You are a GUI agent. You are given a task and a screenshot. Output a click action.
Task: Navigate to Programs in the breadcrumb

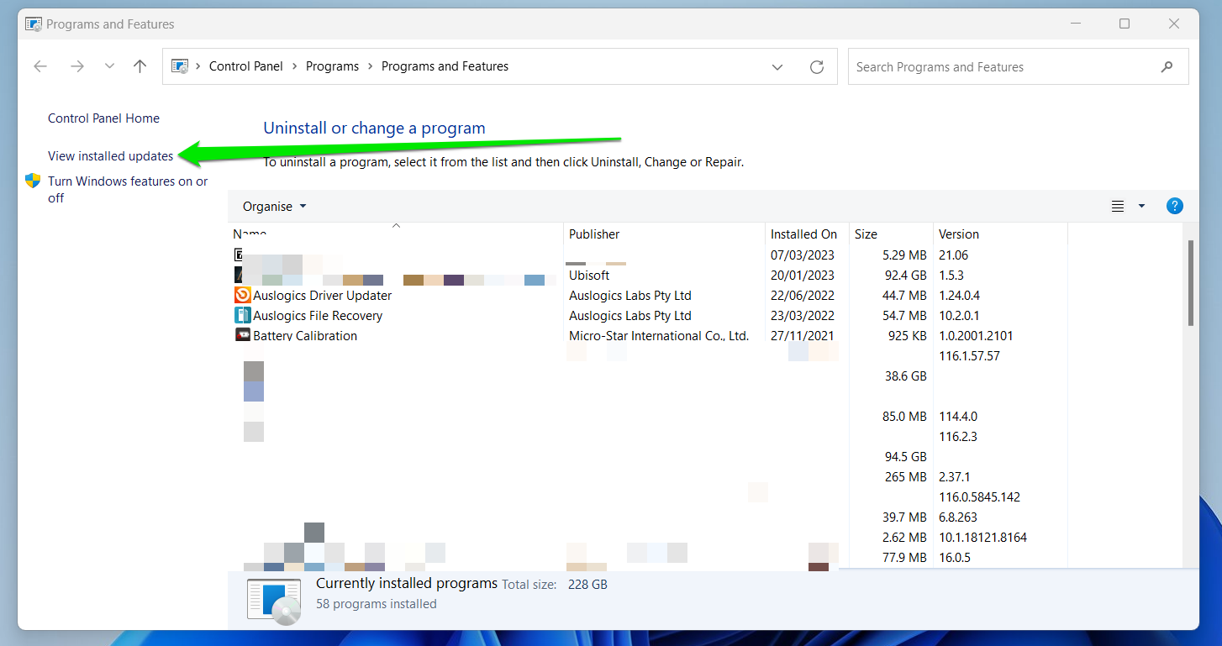[x=332, y=66]
